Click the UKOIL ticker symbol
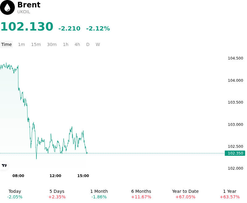 click(x=24, y=12)
